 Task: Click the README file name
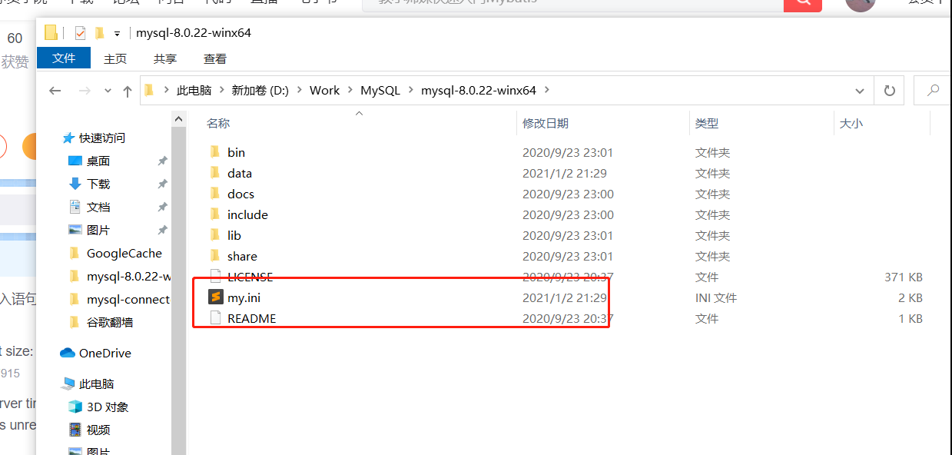coord(251,318)
